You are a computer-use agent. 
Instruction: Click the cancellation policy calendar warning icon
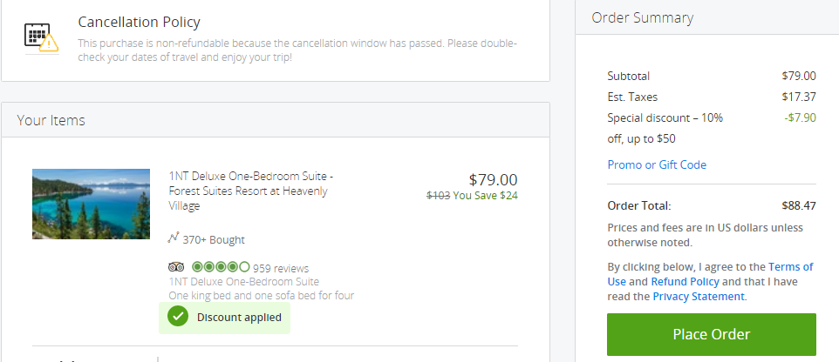(42, 38)
